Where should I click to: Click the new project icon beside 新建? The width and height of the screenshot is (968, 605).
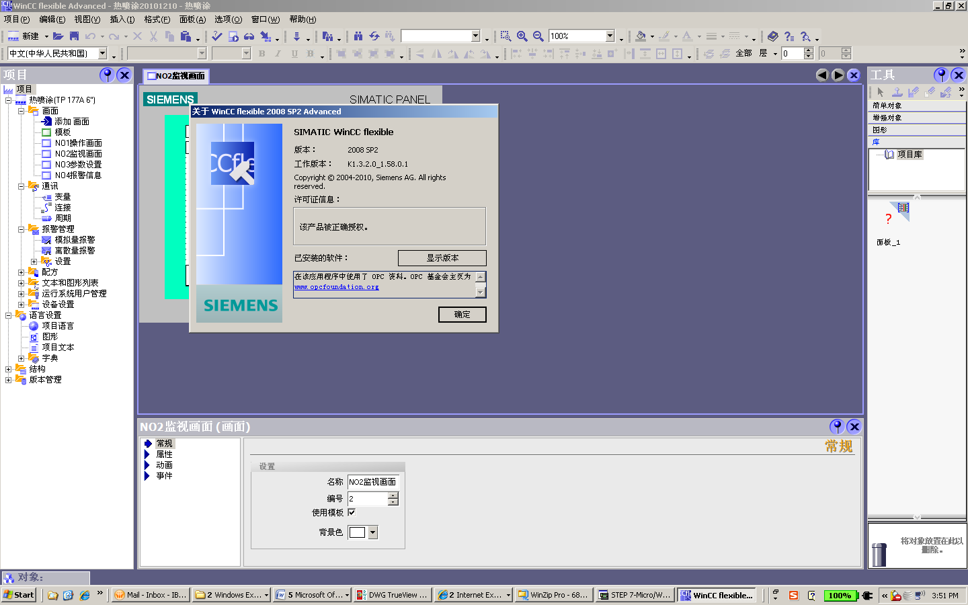(x=14, y=36)
